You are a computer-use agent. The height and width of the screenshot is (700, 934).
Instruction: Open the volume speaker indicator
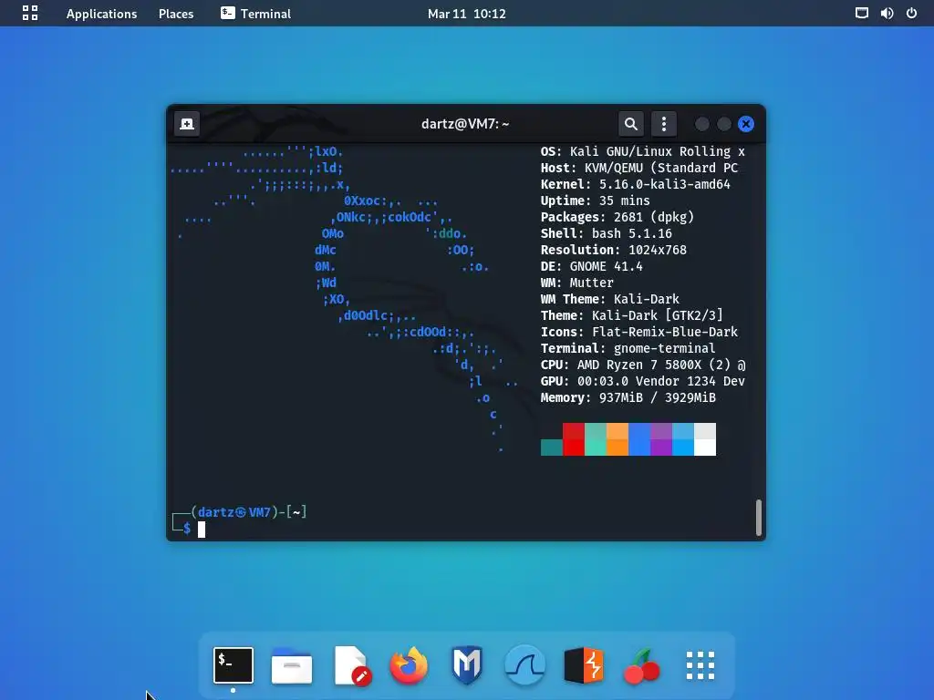tap(887, 13)
